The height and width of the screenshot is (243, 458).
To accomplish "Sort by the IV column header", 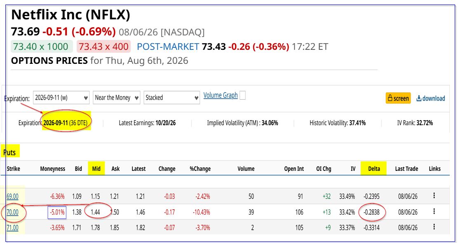I will point(353,168).
